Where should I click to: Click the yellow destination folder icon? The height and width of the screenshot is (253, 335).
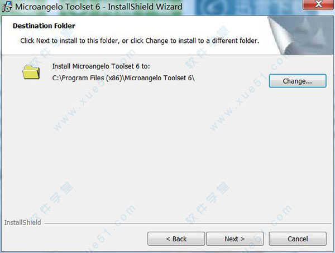[x=31, y=72]
